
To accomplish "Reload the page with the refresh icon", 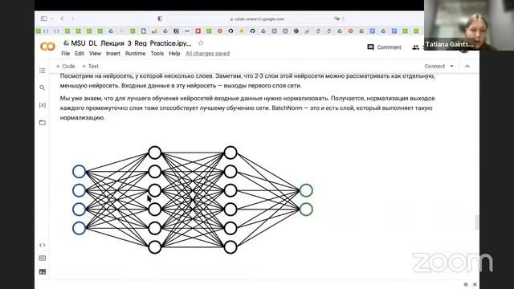I will point(344,18).
